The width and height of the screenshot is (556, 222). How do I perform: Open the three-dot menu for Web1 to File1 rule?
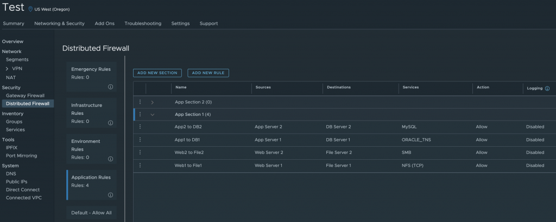(x=140, y=166)
